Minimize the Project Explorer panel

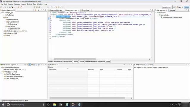coord(44,10)
